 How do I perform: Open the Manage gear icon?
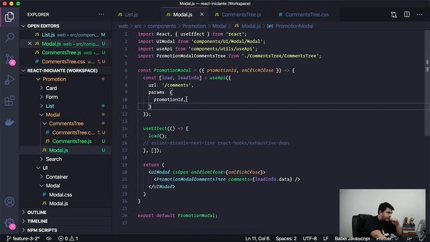pyautogui.click(x=9, y=223)
